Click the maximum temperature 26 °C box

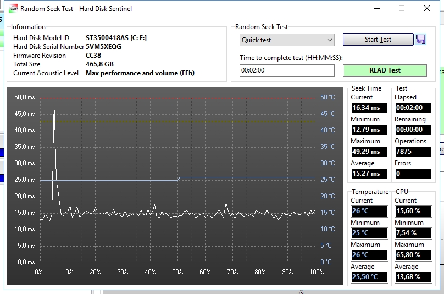[x=369, y=255]
